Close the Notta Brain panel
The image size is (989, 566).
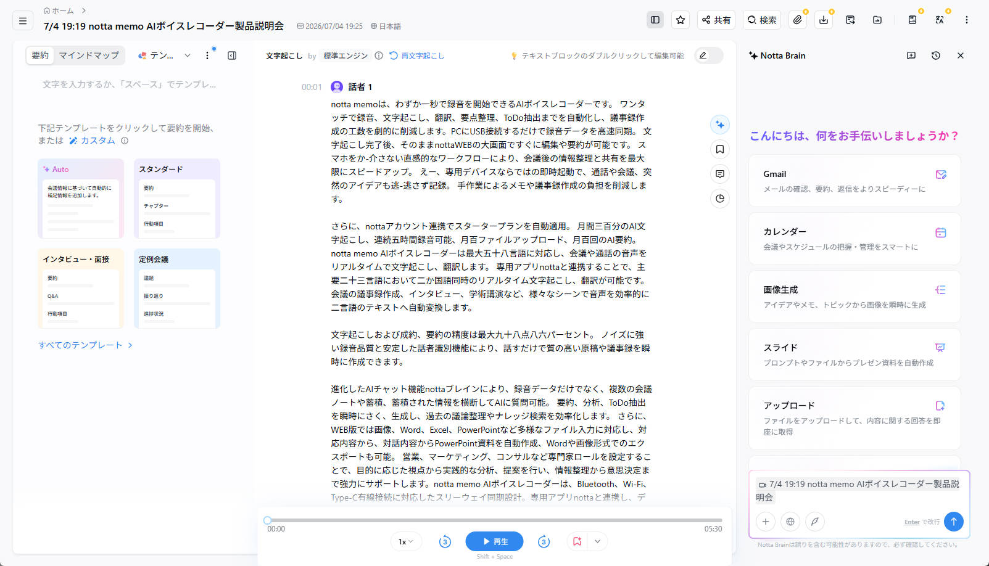961,55
